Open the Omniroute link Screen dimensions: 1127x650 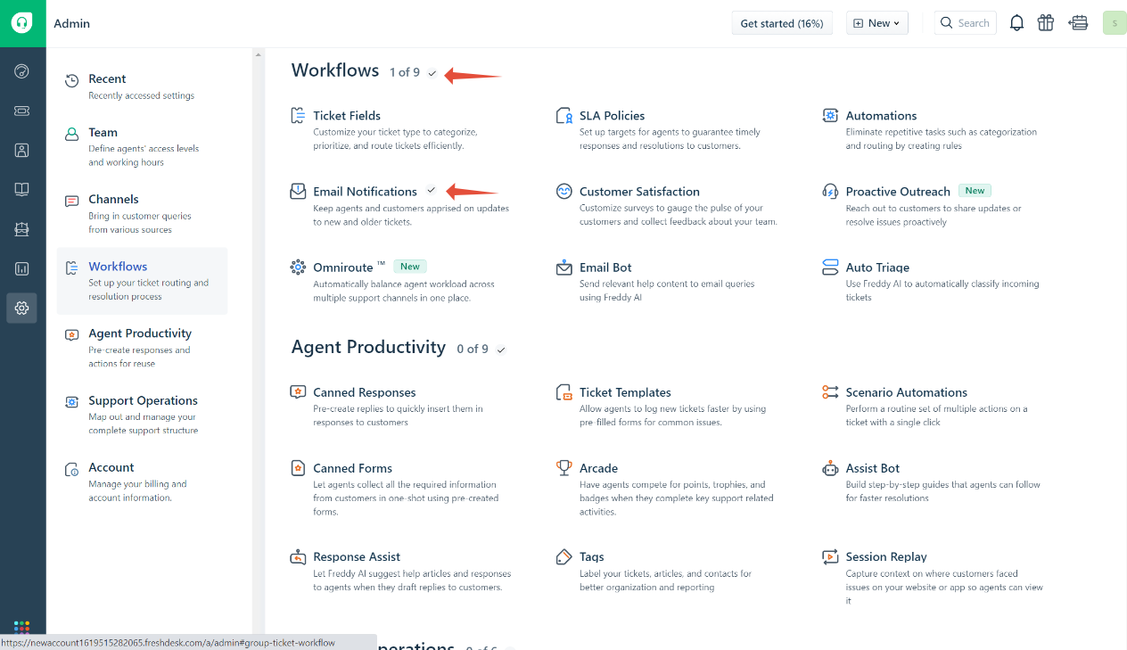point(343,267)
